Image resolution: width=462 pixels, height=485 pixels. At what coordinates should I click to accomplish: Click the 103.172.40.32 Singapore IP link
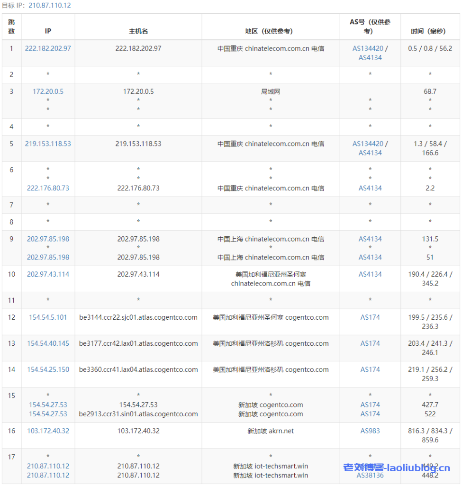pos(47,431)
